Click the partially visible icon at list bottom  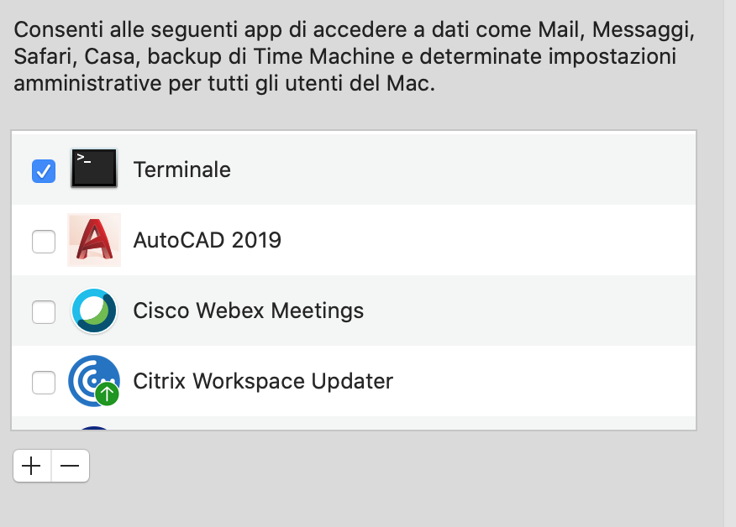(x=94, y=428)
